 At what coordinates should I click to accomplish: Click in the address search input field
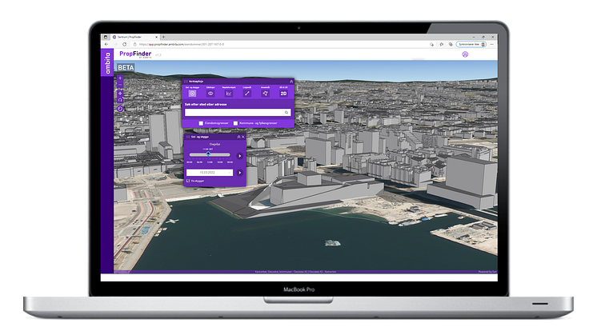coord(238,113)
